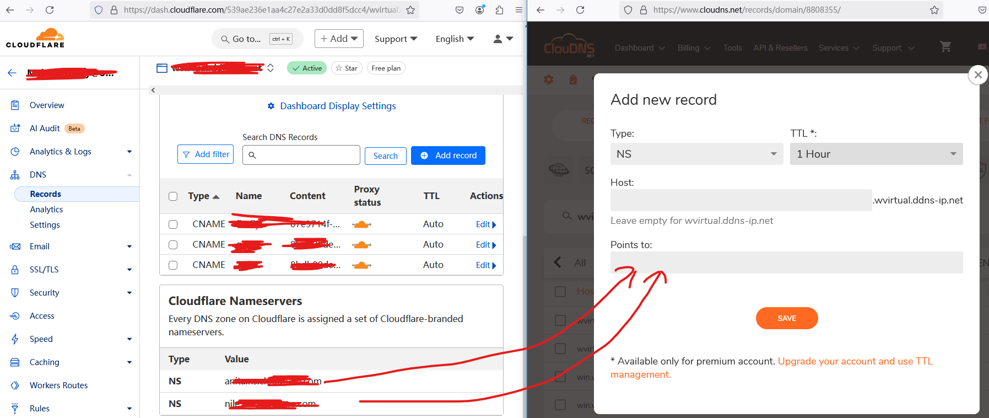
Task: Close the Add new record dialog
Action: click(x=978, y=75)
